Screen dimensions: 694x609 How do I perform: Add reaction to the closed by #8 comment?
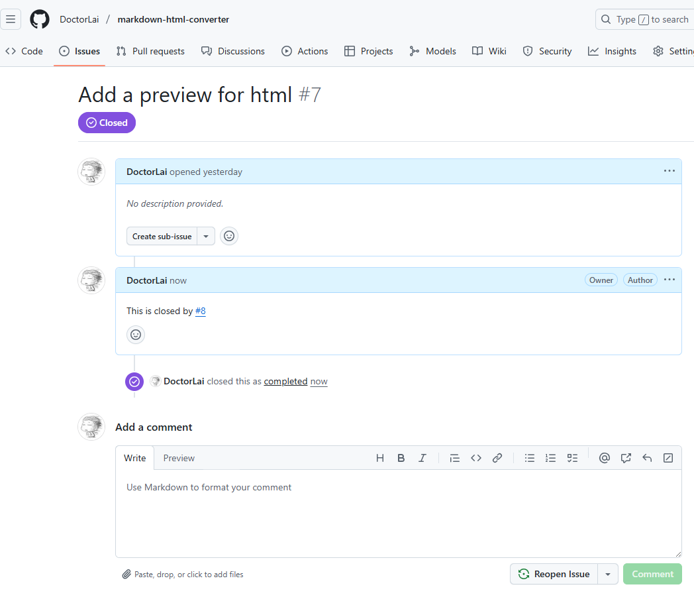click(x=136, y=335)
